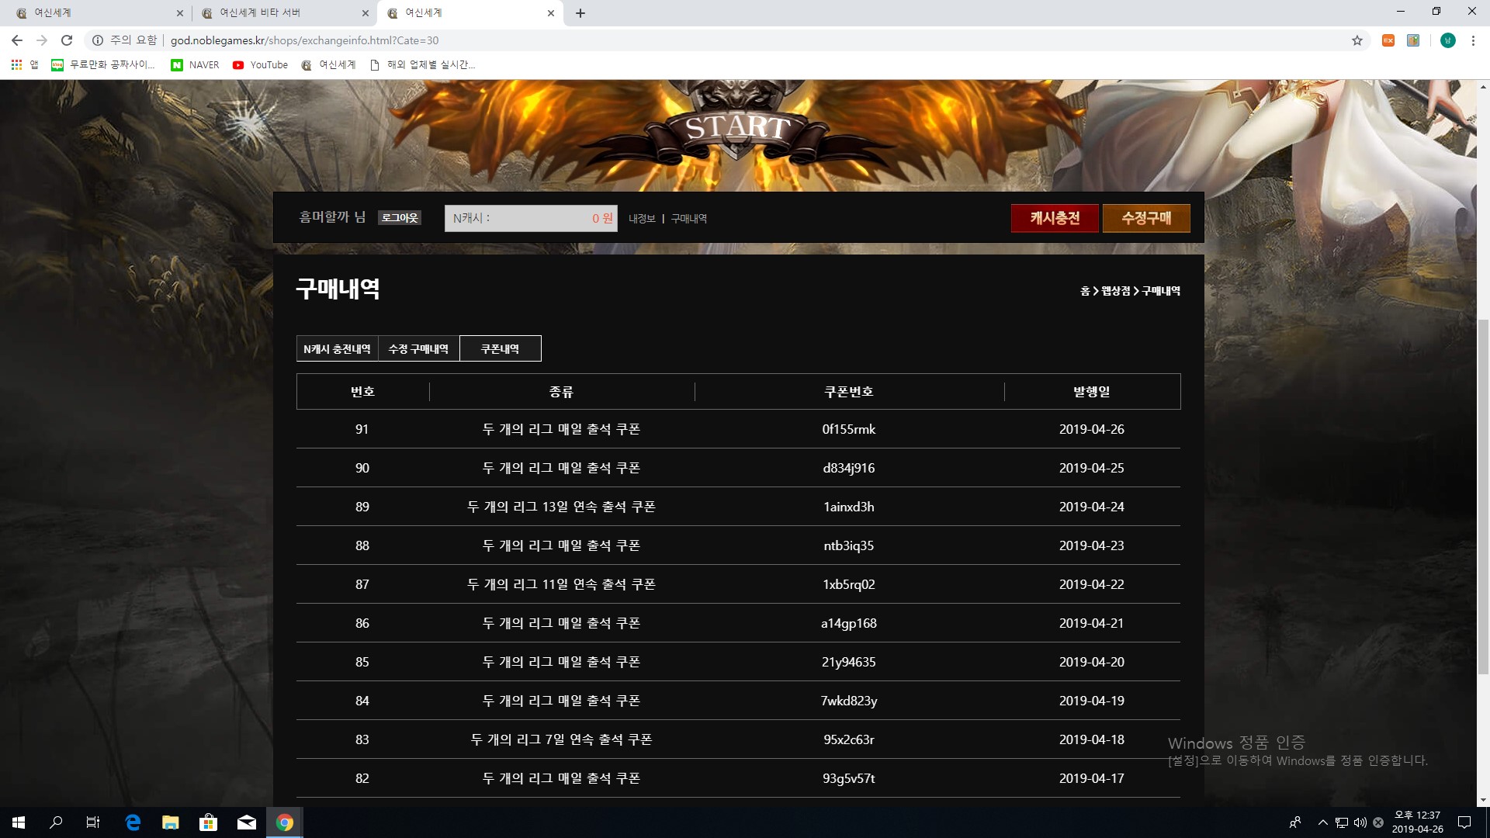The image size is (1490, 838).
Task: Go back to the previous page
Action: point(17,40)
